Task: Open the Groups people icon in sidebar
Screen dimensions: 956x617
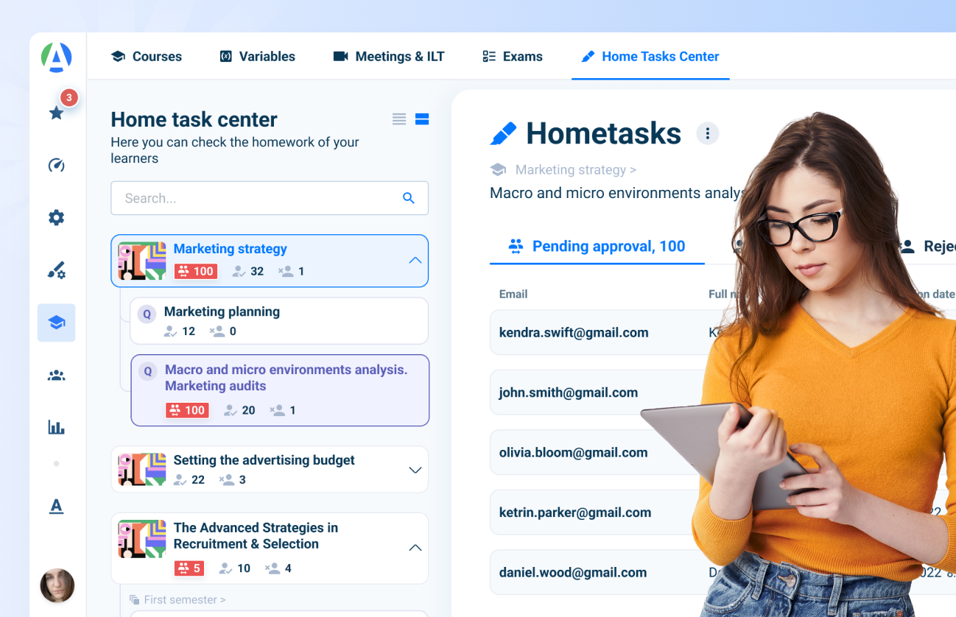Action: (x=56, y=375)
